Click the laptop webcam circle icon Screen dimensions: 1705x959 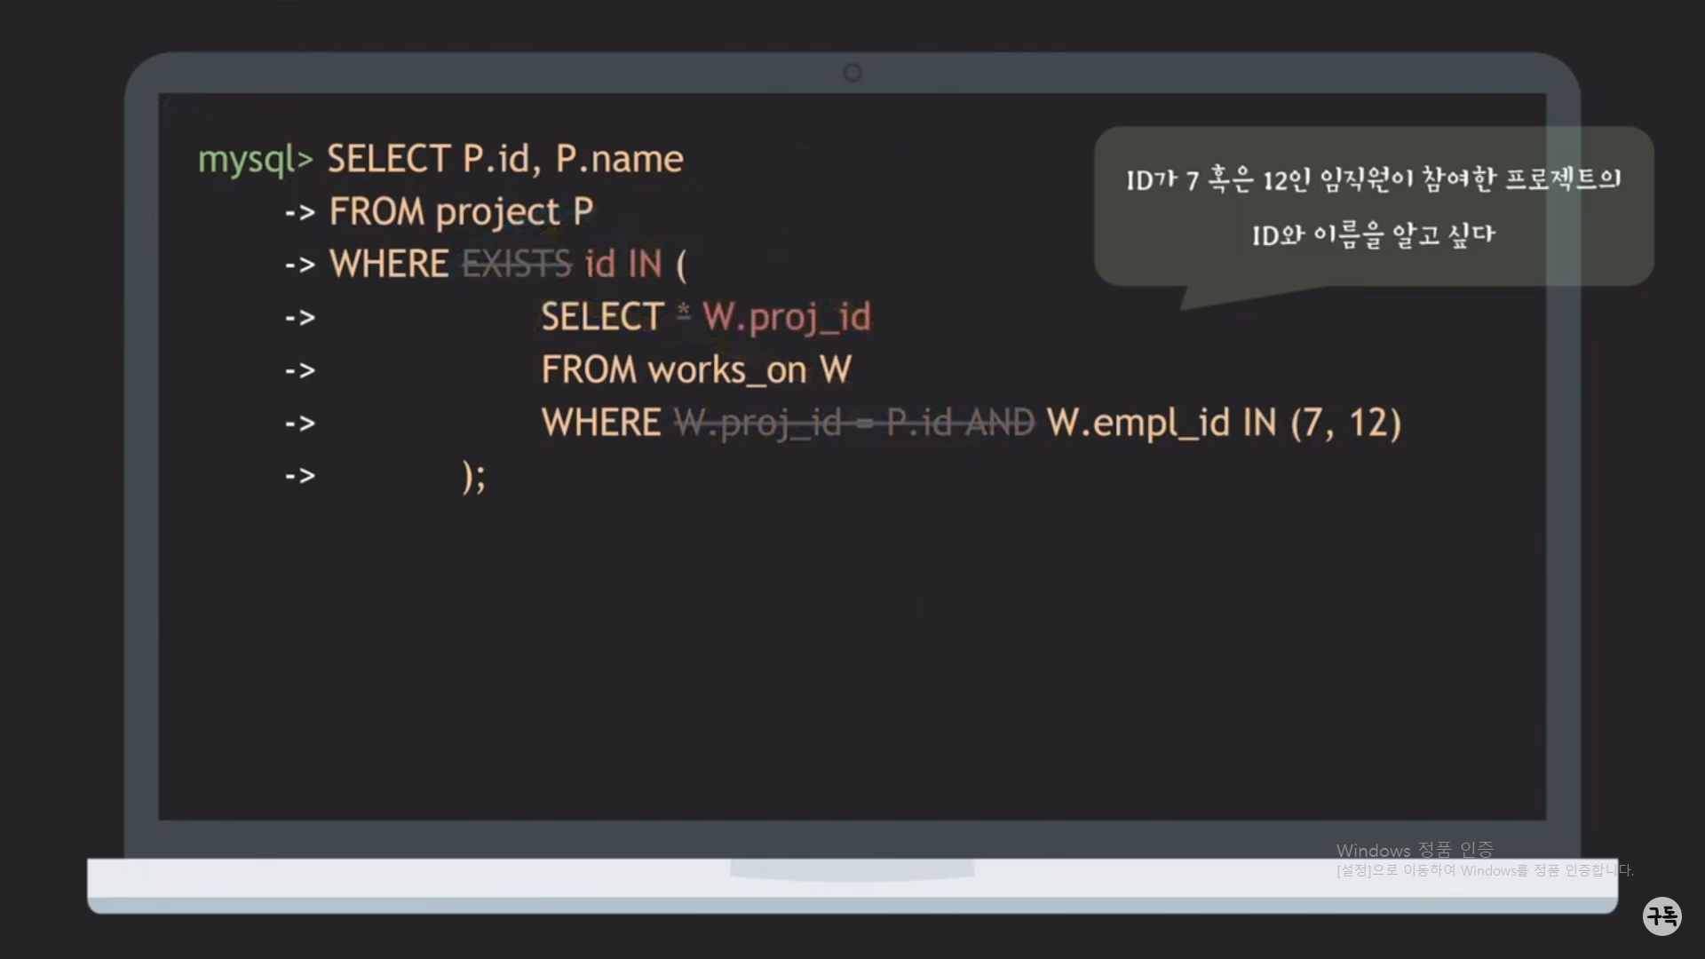pyautogui.click(x=852, y=73)
